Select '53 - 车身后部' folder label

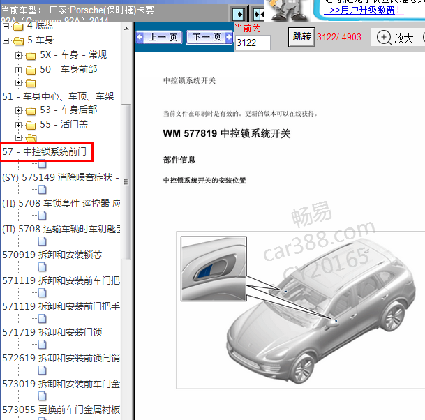68,110
